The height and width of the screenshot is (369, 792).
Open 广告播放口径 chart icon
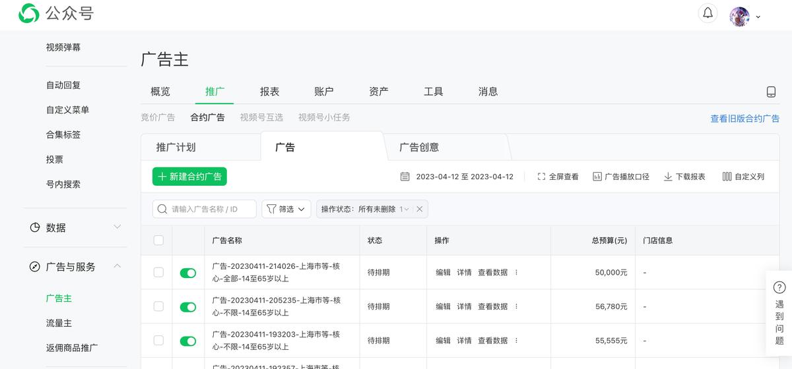(x=597, y=177)
